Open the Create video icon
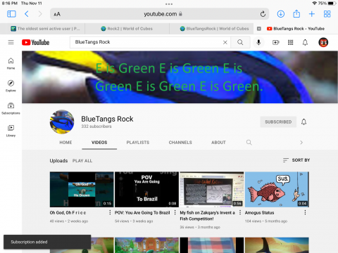The width and height of the screenshot is (338, 253). click(x=275, y=42)
